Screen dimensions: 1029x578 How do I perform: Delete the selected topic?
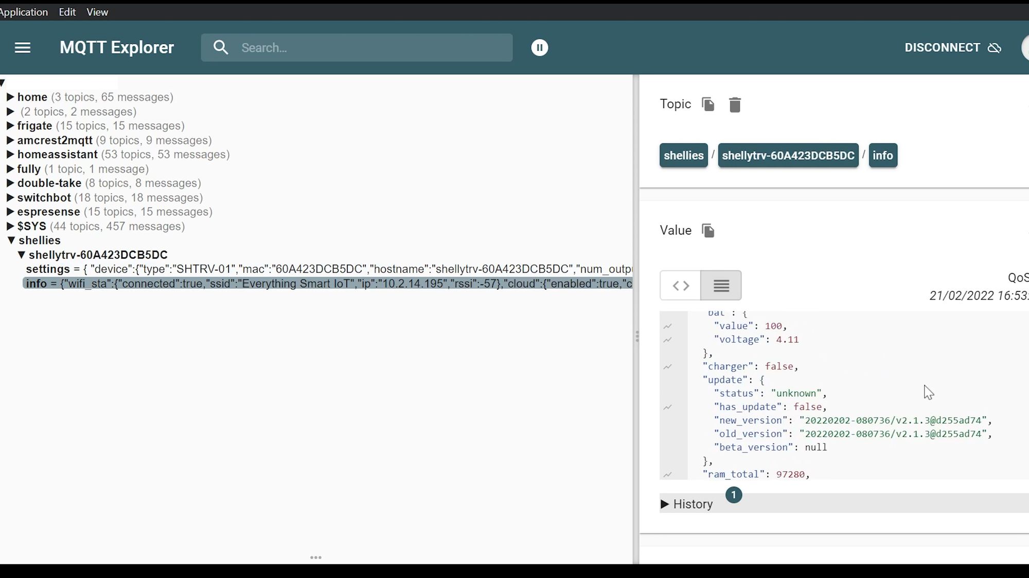point(735,105)
